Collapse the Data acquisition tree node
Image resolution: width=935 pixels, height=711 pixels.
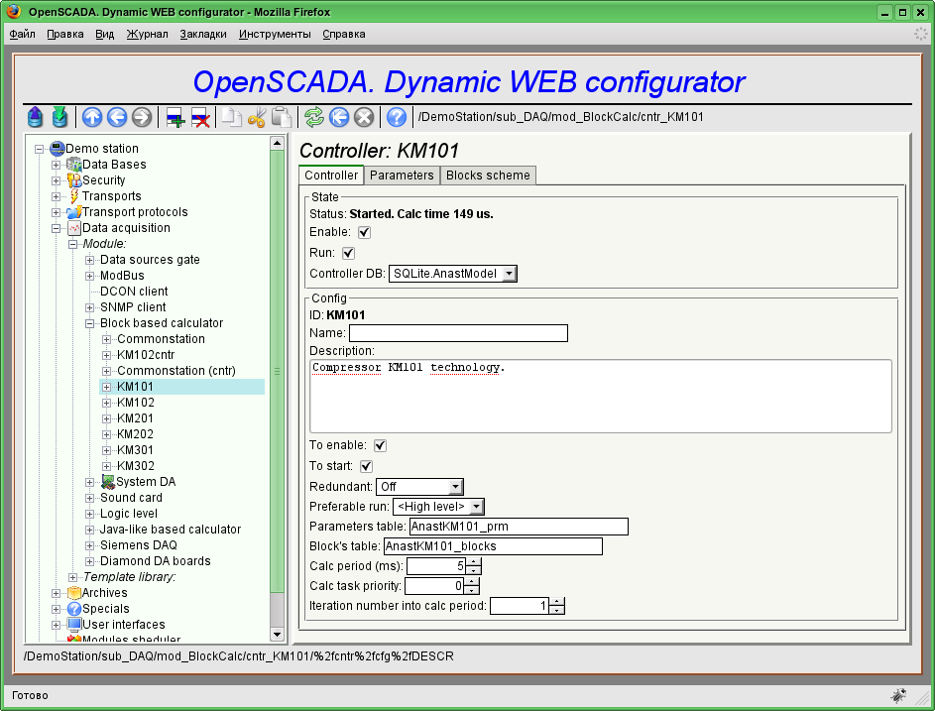click(x=56, y=228)
